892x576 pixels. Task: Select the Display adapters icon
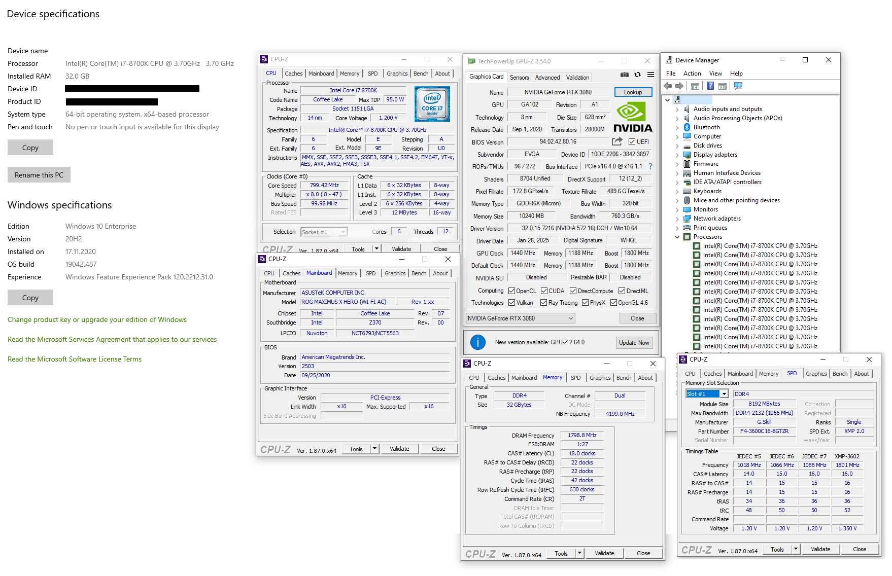pos(687,155)
